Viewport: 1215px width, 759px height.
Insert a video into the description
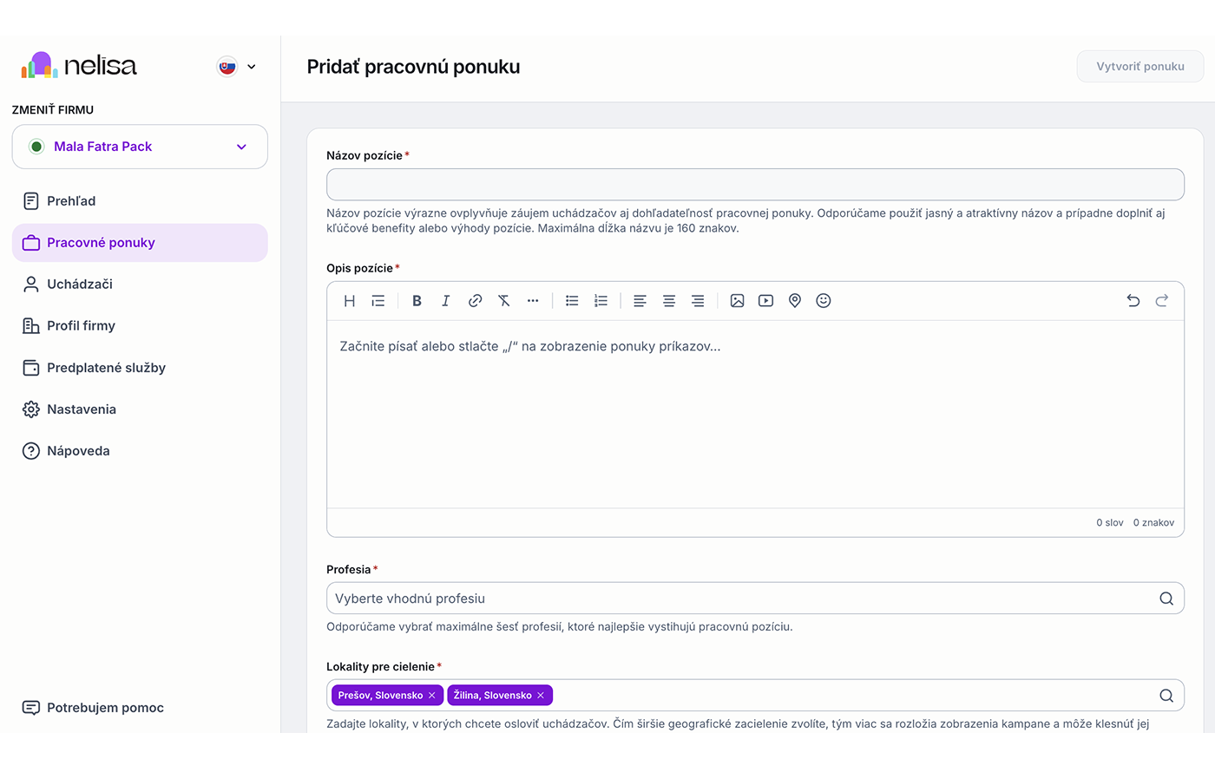pyautogui.click(x=765, y=301)
